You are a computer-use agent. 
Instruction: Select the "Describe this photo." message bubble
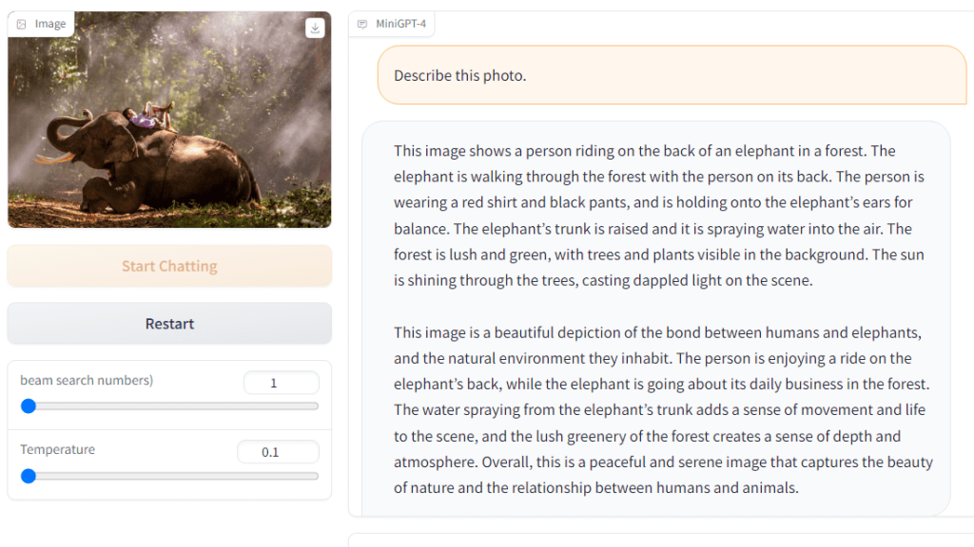(672, 75)
